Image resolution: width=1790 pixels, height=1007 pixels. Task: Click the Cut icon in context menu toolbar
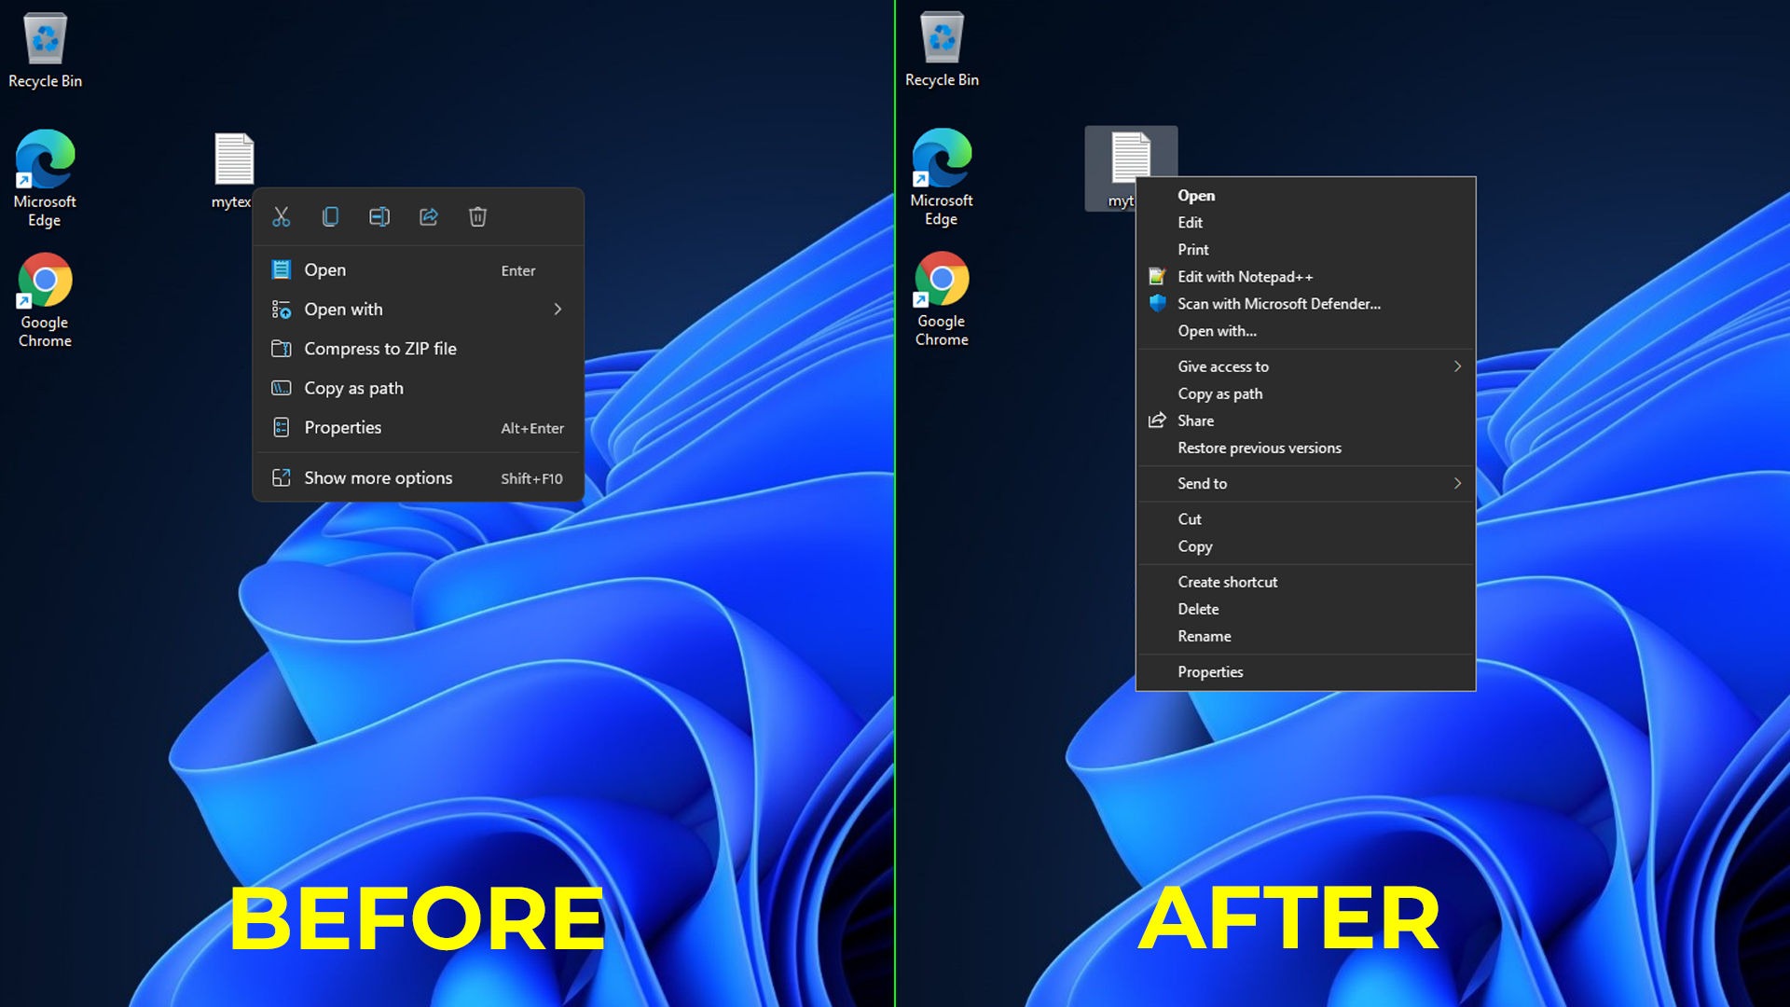[282, 216]
